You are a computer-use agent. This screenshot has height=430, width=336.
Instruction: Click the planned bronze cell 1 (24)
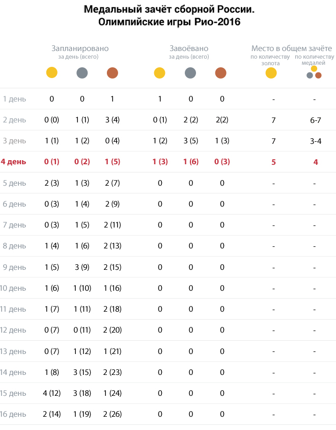click(x=113, y=393)
